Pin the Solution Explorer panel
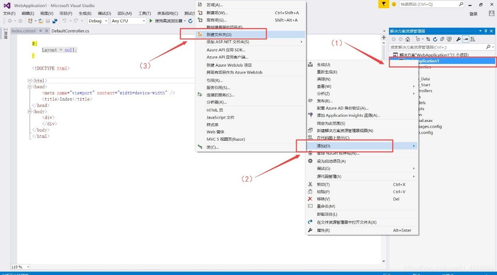The image size is (497, 275). tap(486, 31)
